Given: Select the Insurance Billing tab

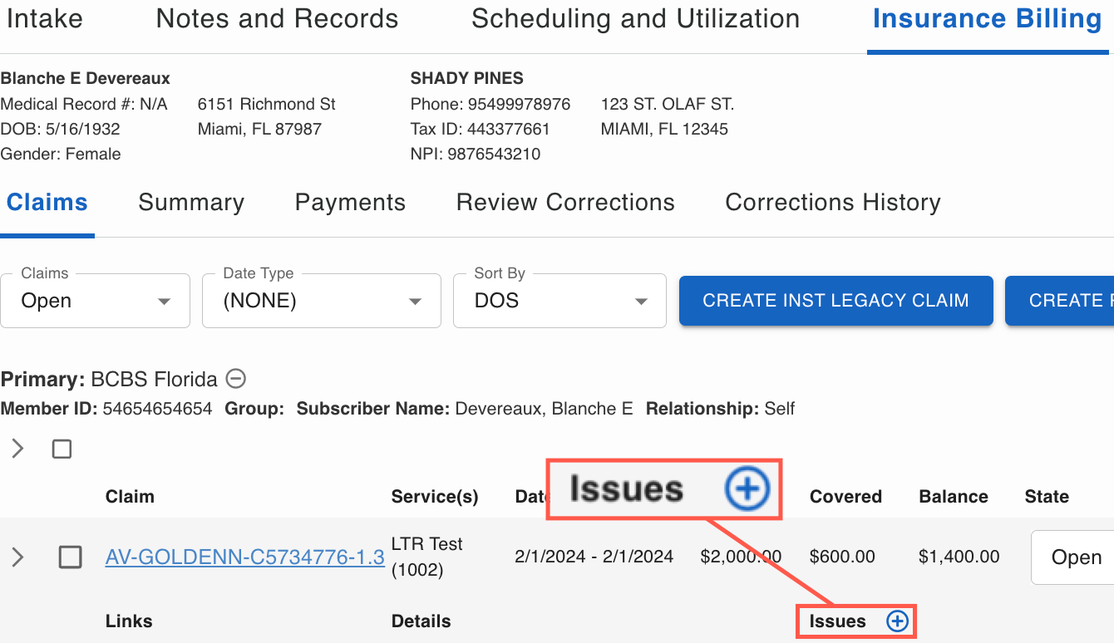Looking at the screenshot, I should tap(987, 19).
